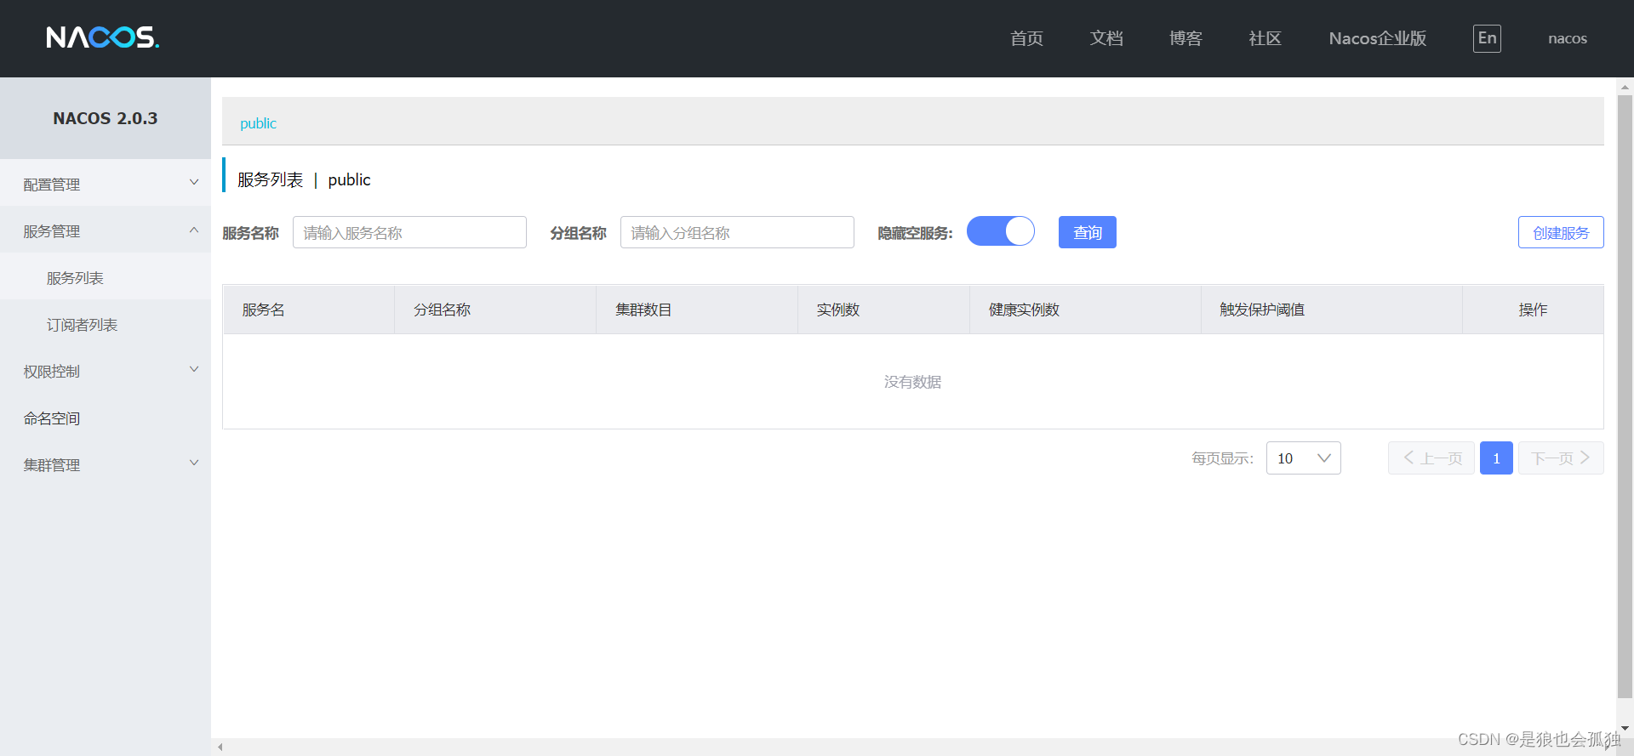Expand the 集群管理 menu chevron
The height and width of the screenshot is (756, 1634).
(194, 463)
